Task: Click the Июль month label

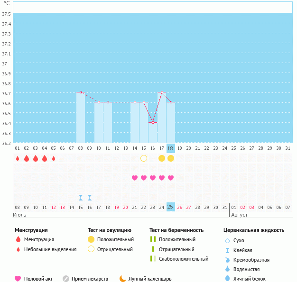Action: (x=19, y=215)
